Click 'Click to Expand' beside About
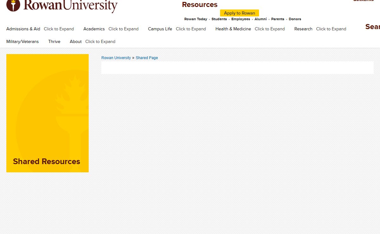This screenshot has height=234, width=380. point(100,41)
